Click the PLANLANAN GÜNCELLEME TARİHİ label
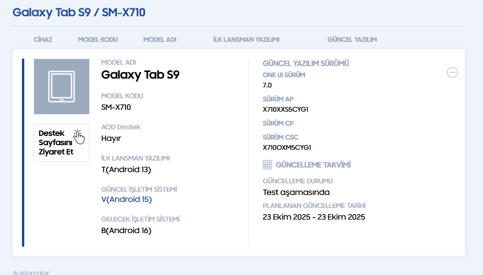 tap(314, 206)
